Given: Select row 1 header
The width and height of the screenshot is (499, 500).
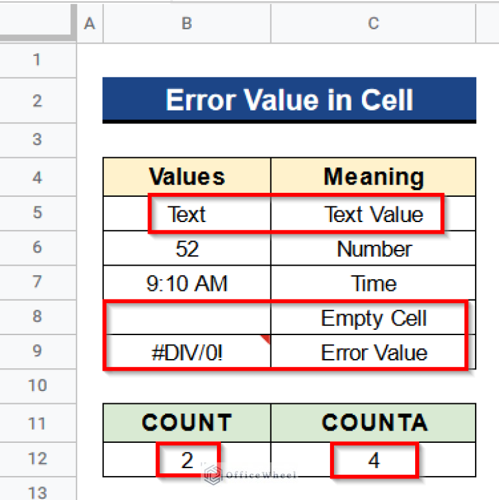Looking at the screenshot, I should tap(38, 60).
